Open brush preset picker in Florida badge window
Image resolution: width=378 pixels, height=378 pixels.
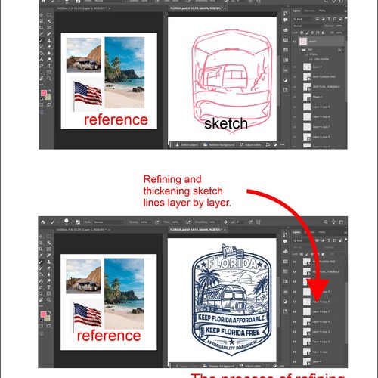67,222
